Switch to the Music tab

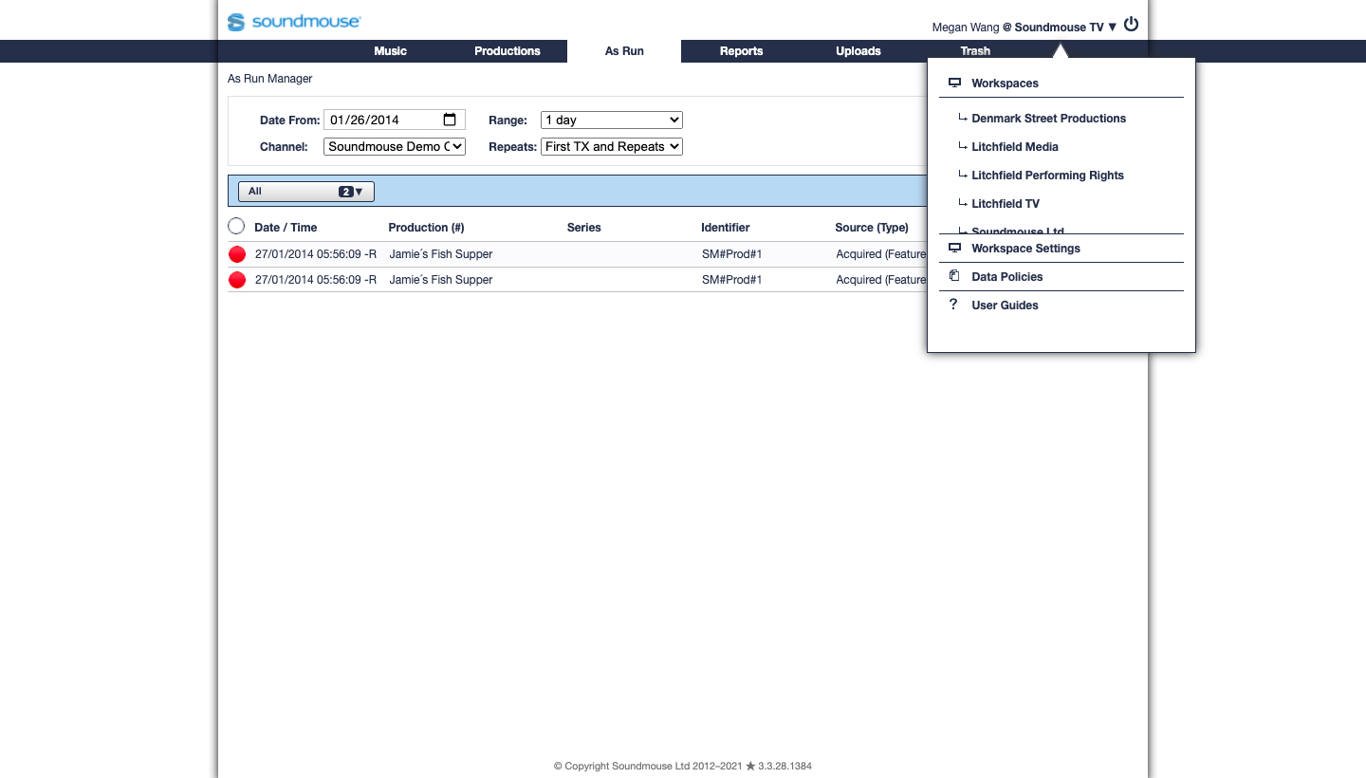[390, 51]
